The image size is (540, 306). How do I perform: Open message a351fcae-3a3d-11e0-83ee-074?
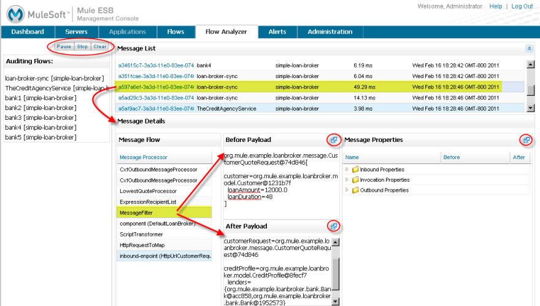click(156, 76)
